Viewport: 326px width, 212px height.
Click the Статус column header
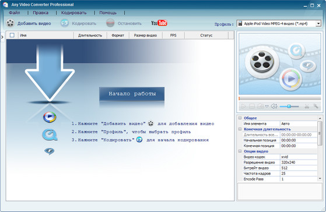206,36
